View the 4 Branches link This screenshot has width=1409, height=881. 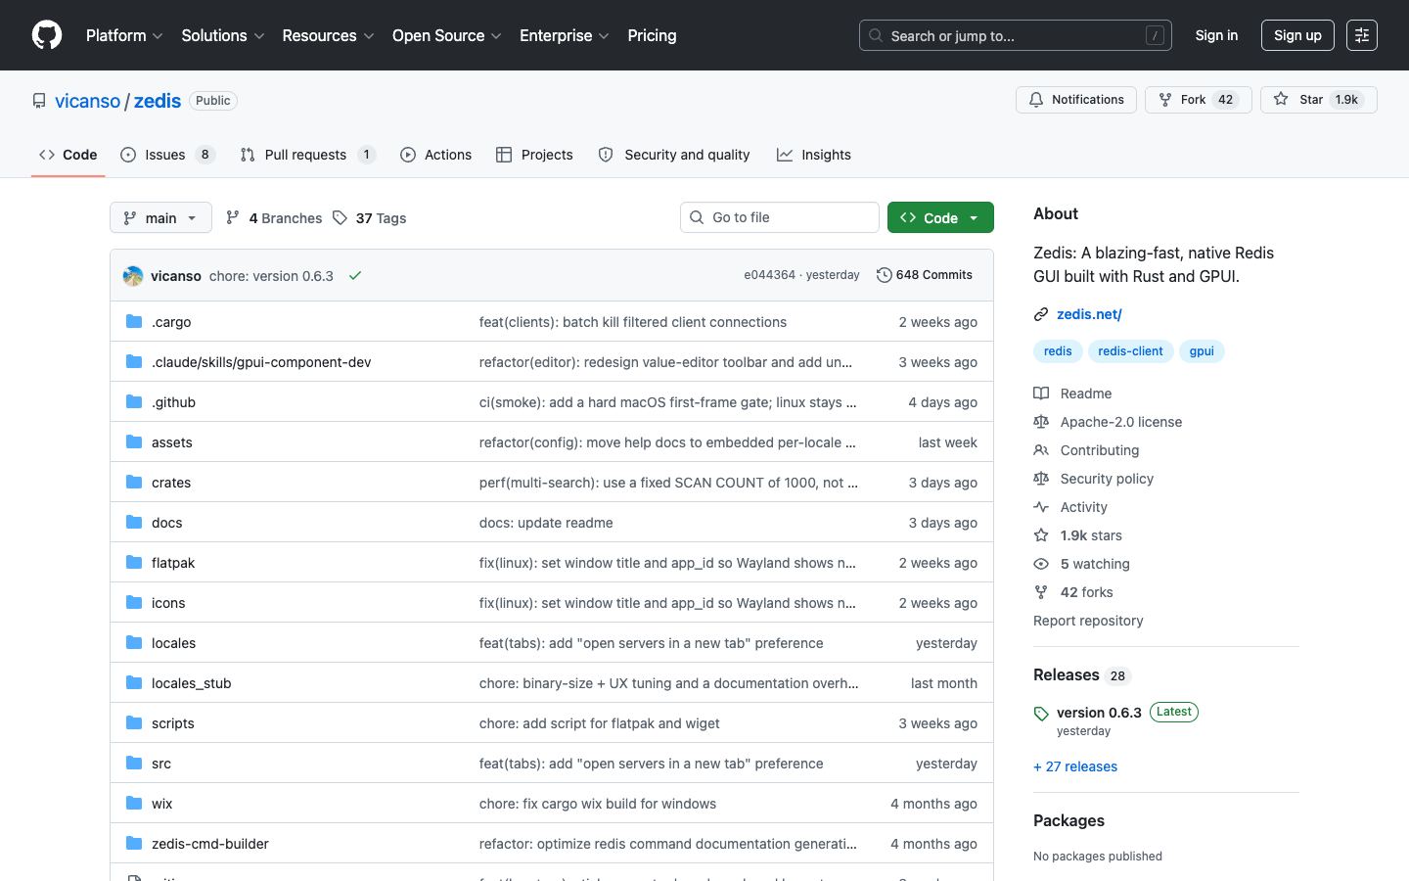point(274,218)
